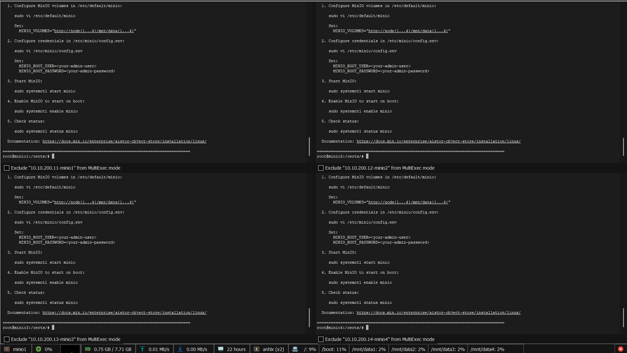The height and width of the screenshot is (353, 627).
Task: Click MINIO_VOLUMES URL in minio2 terminal
Action: [408, 31]
